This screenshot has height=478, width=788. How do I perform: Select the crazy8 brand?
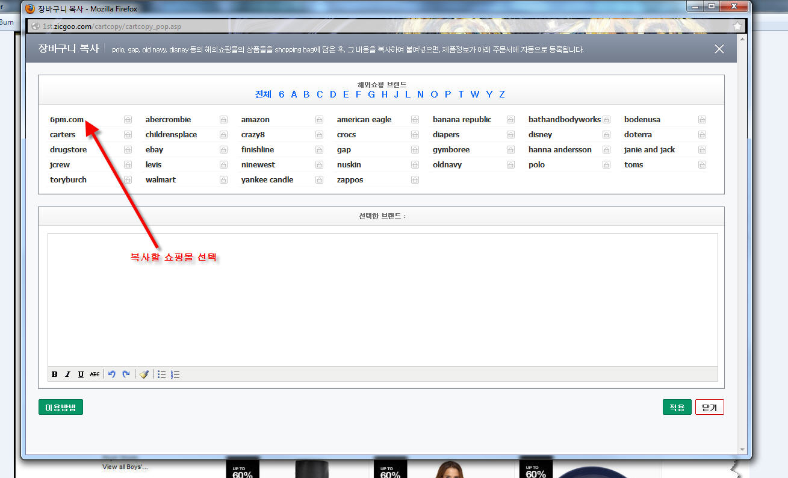[253, 135]
